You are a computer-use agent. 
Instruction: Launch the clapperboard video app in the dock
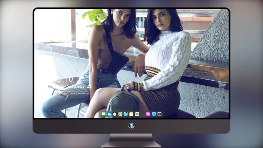[x=126, y=114]
